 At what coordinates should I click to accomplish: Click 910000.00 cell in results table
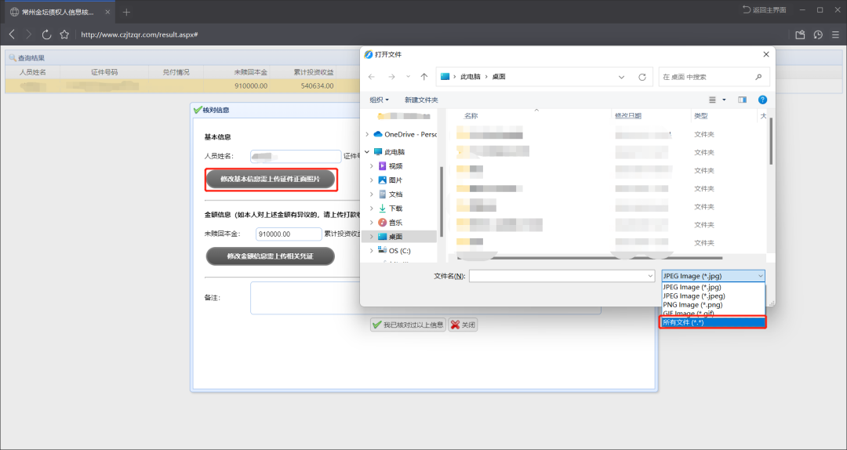[x=251, y=86]
